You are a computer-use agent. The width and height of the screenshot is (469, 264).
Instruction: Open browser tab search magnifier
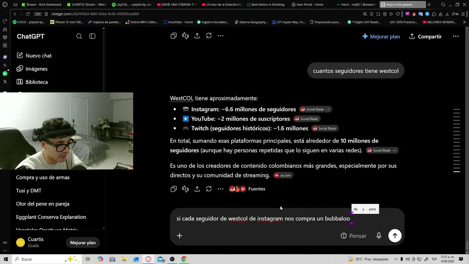[443, 5]
